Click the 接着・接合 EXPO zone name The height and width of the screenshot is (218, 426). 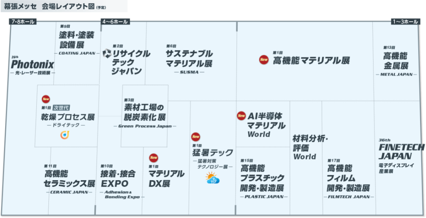(118, 178)
